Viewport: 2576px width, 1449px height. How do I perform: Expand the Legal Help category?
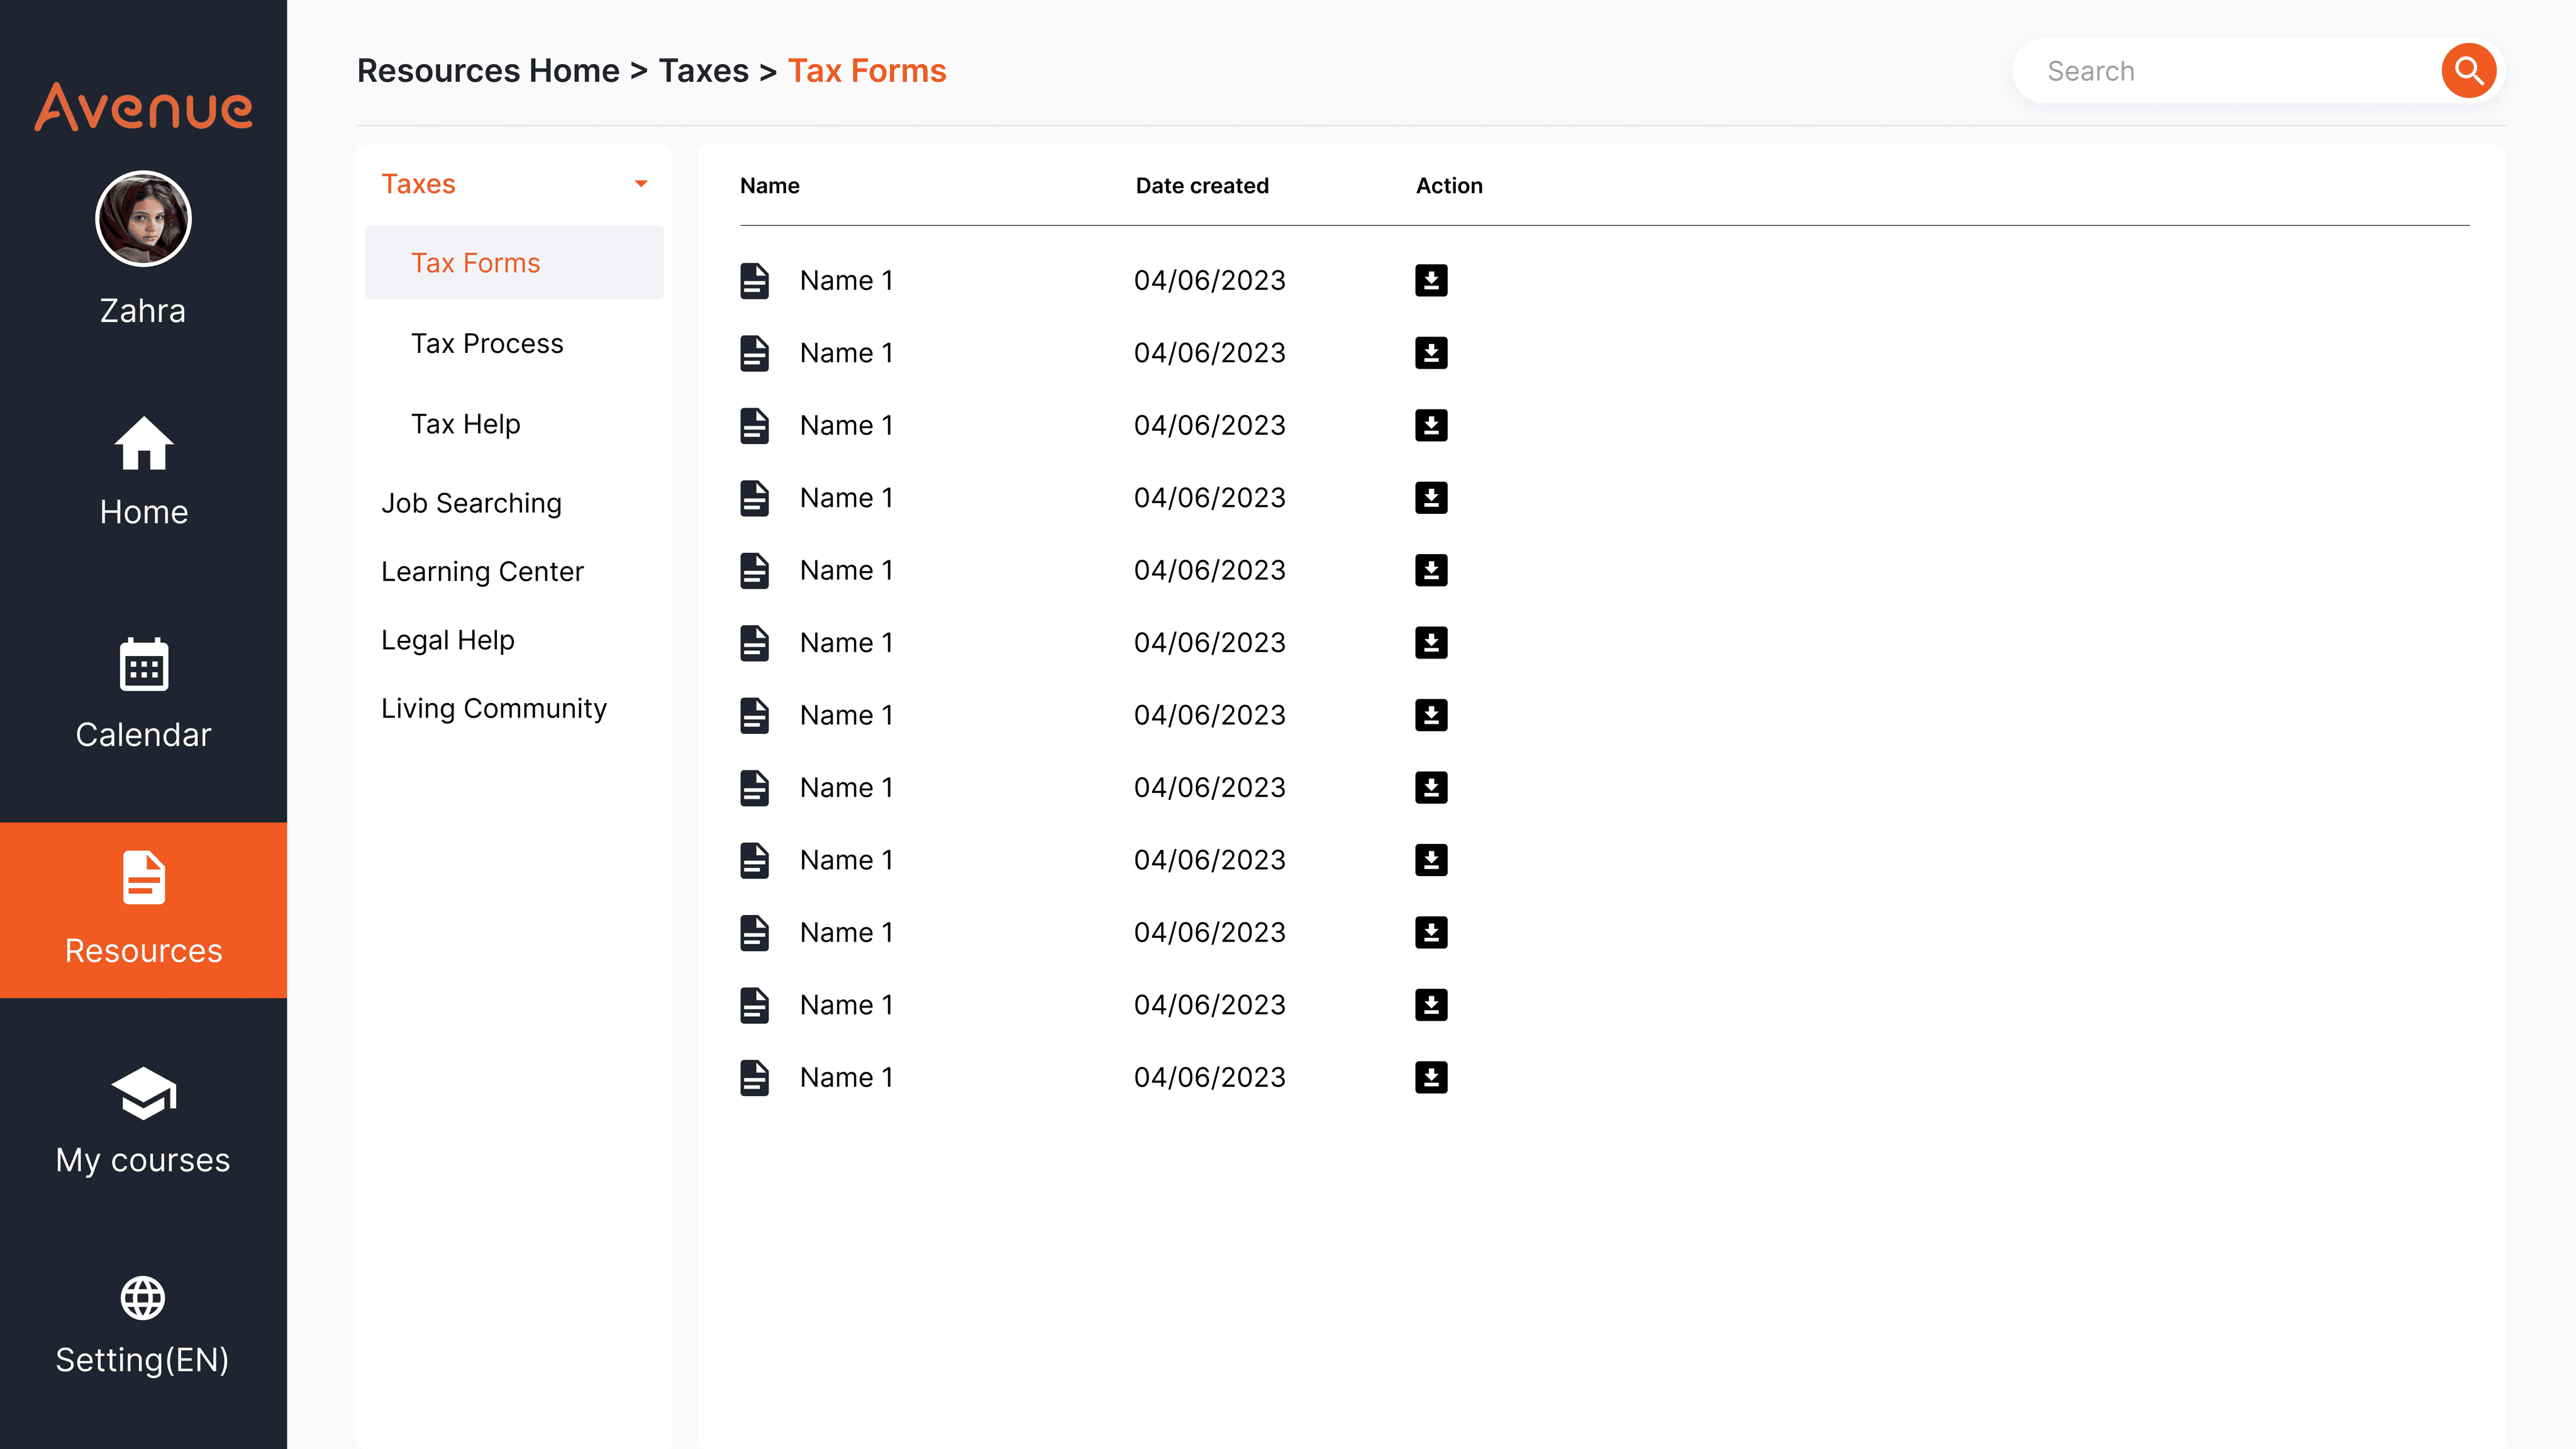447,640
